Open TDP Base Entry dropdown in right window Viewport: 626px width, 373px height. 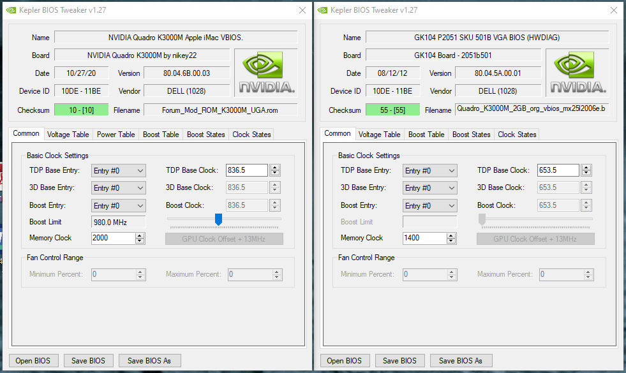pyautogui.click(x=430, y=171)
